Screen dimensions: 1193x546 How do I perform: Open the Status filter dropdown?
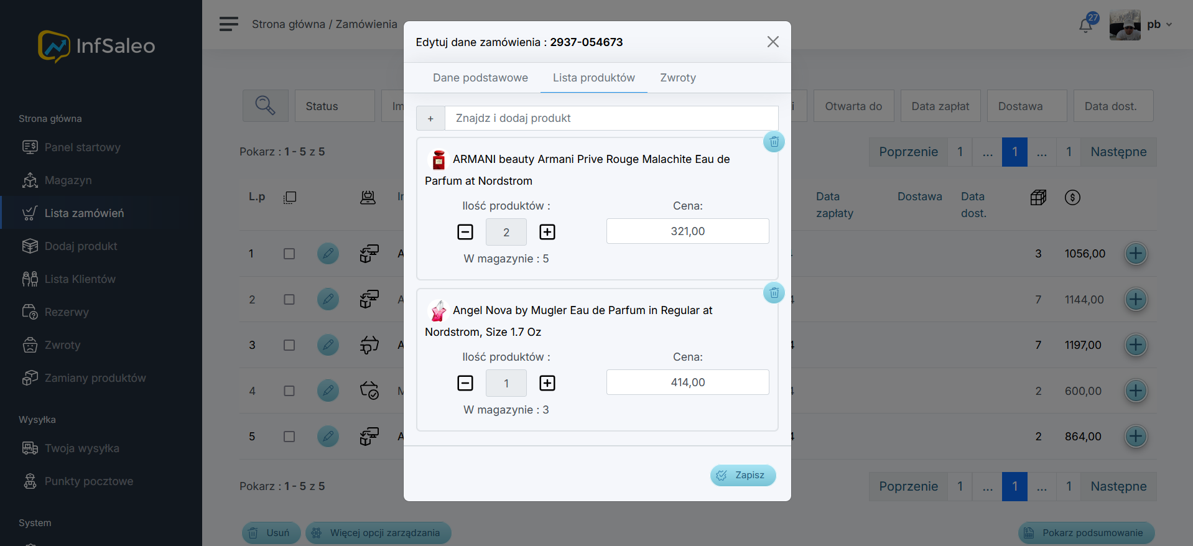click(335, 106)
